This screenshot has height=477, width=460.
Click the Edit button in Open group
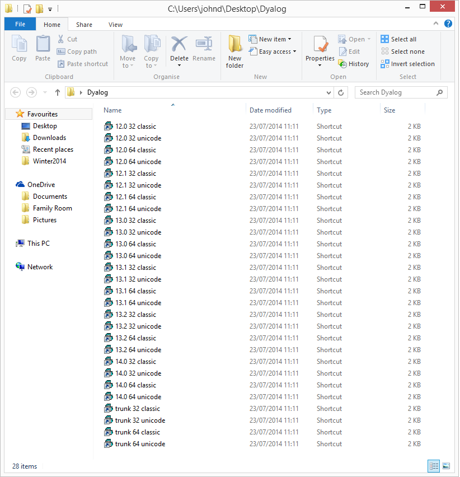(349, 52)
